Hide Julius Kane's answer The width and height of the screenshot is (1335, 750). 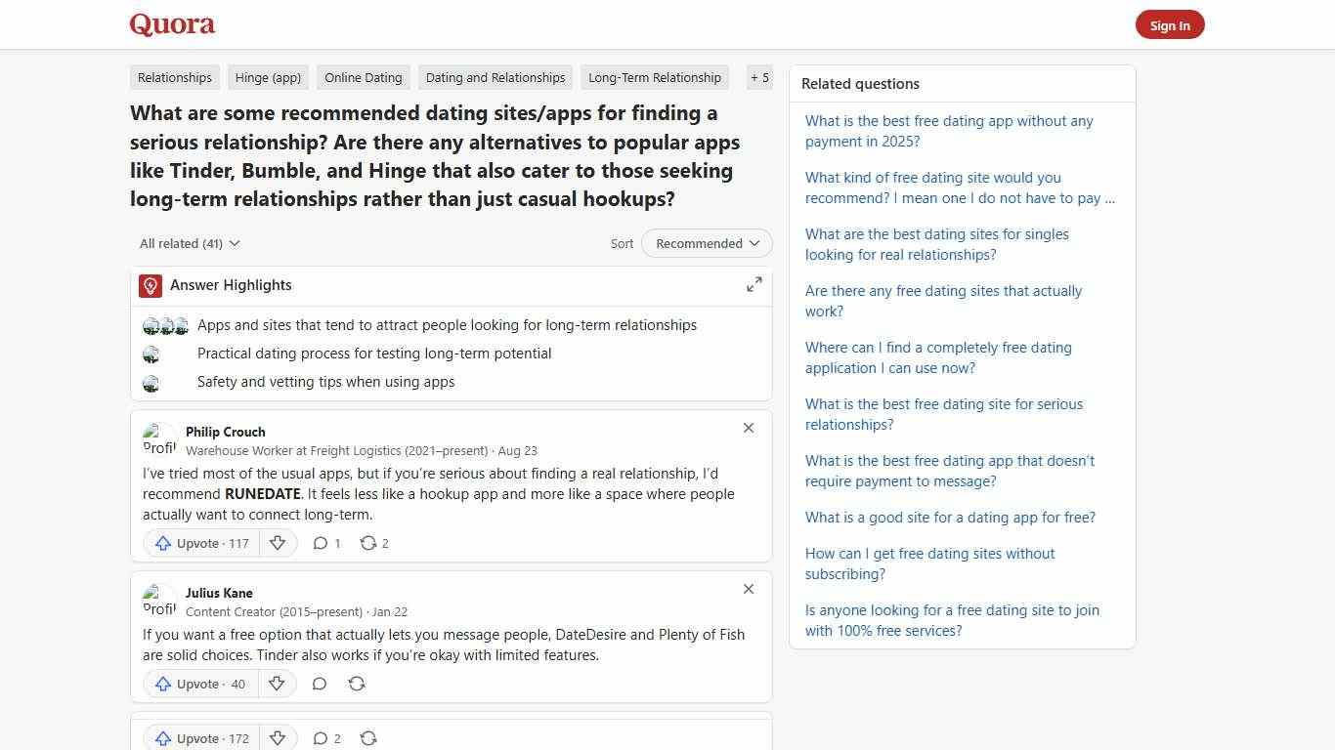pyautogui.click(x=749, y=589)
